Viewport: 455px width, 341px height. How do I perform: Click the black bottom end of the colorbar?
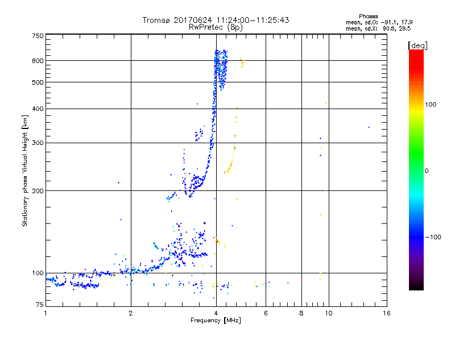click(416, 286)
